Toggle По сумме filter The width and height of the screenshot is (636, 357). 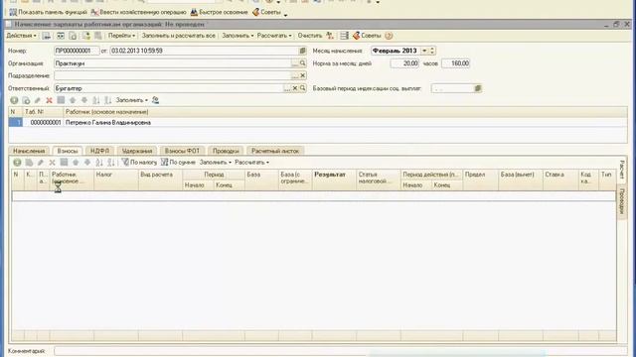(178, 163)
